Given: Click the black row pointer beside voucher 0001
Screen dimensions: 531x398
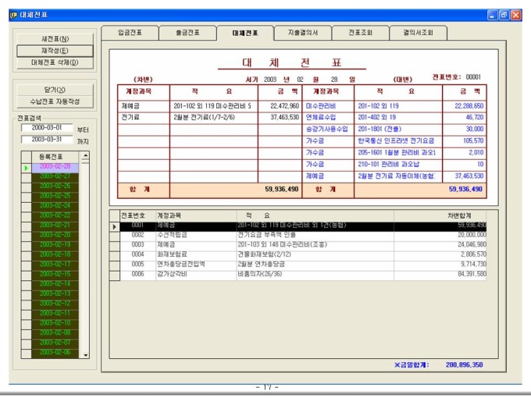Looking at the screenshot, I should 115,226.
